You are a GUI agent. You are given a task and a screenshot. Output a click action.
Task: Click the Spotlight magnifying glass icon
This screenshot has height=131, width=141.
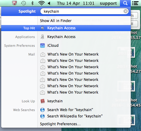125,3
